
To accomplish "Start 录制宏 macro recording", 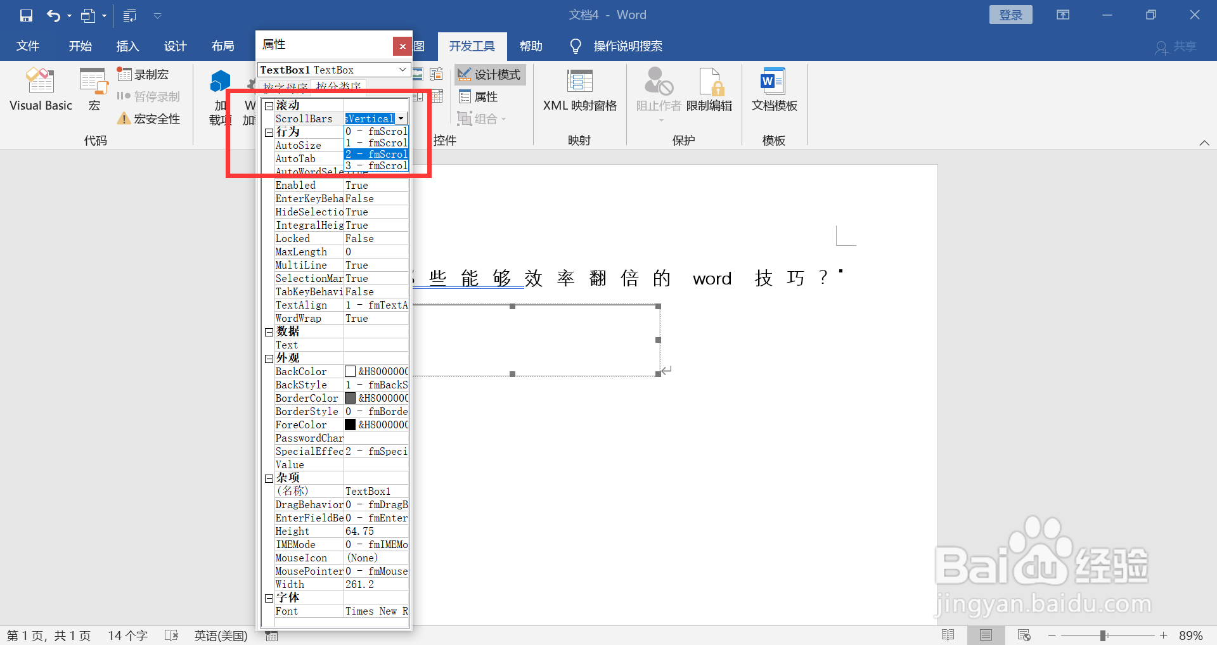I will pos(143,75).
